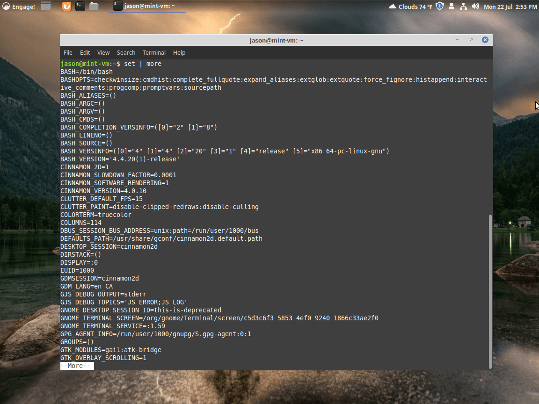Image resolution: width=539 pixels, height=404 pixels.
Task: Click the update manager shield icon
Action: pos(439,7)
